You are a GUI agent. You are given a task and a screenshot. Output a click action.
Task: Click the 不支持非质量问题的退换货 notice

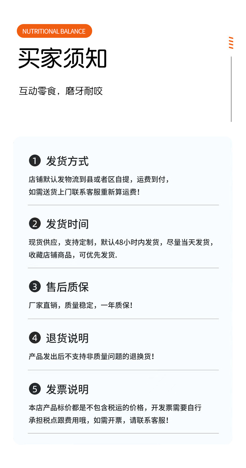[91, 356]
